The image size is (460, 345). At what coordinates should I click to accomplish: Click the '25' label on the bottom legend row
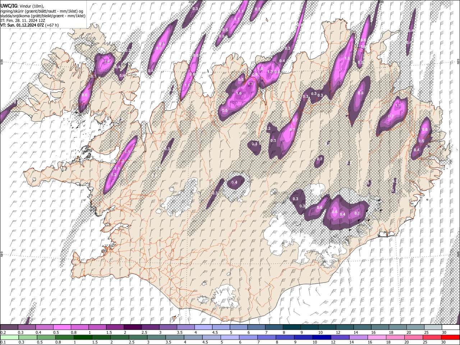click(x=426, y=342)
